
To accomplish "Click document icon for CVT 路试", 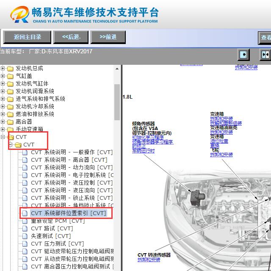I will click(x=25, y=229).
